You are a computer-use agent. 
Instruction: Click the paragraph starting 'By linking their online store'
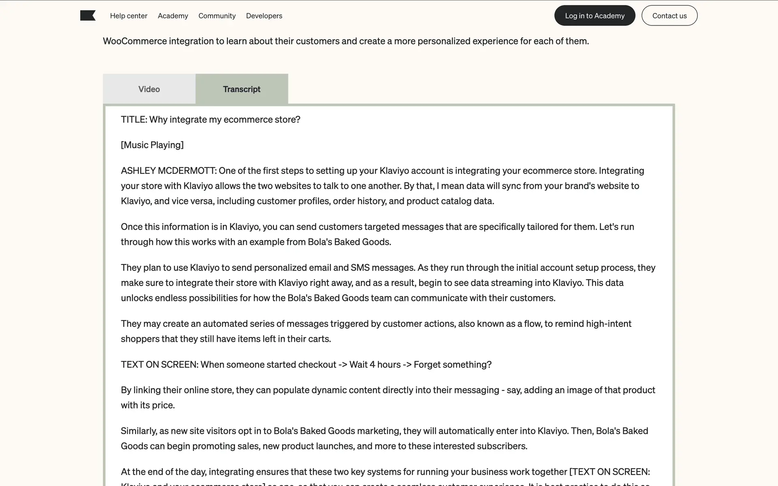[388, 397]
